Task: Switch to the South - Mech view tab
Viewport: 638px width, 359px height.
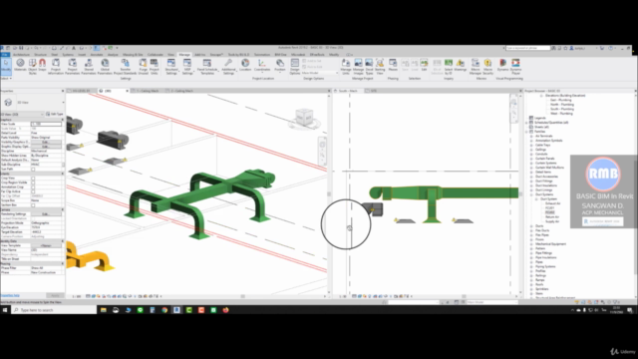Action: (x=348, y=91)
